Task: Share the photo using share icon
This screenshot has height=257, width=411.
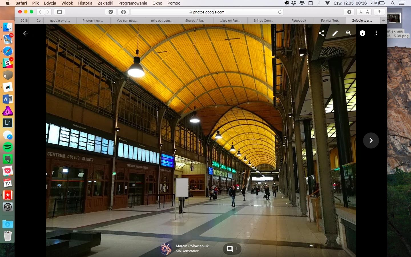Action: (321, 33)
